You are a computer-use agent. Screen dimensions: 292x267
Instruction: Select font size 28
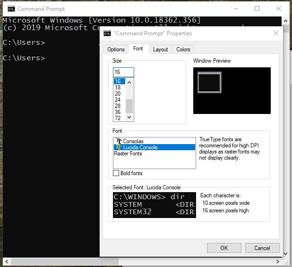pos(119,106)
